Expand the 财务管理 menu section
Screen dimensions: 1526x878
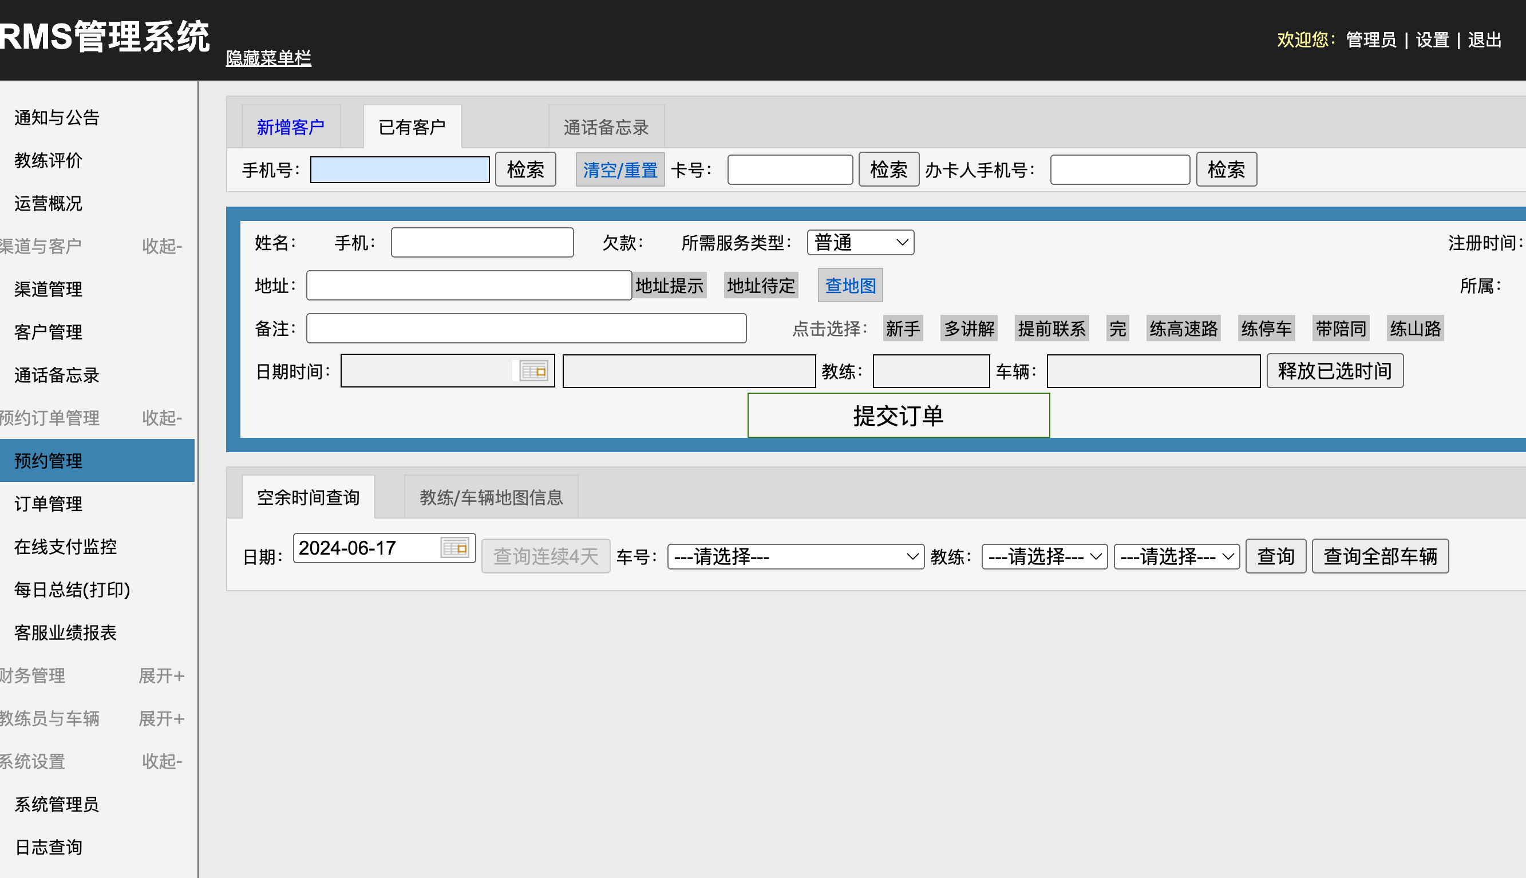[161, 675]
